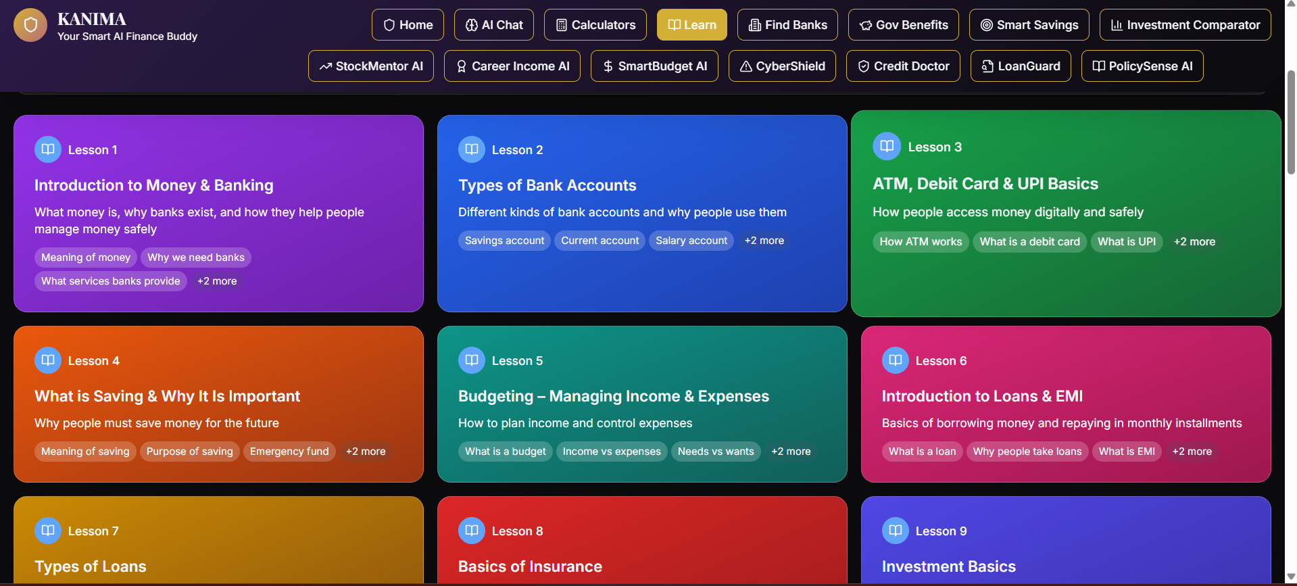
Task: Open the Types of Bank Accounts lesson card
Action: (642, 214)
